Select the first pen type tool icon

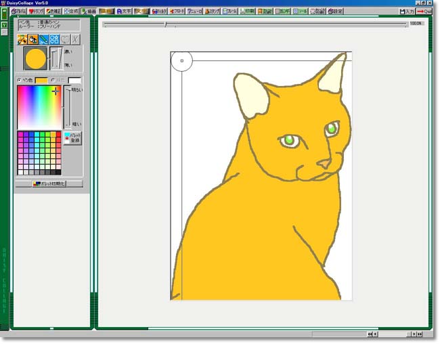tap(22, 40)
